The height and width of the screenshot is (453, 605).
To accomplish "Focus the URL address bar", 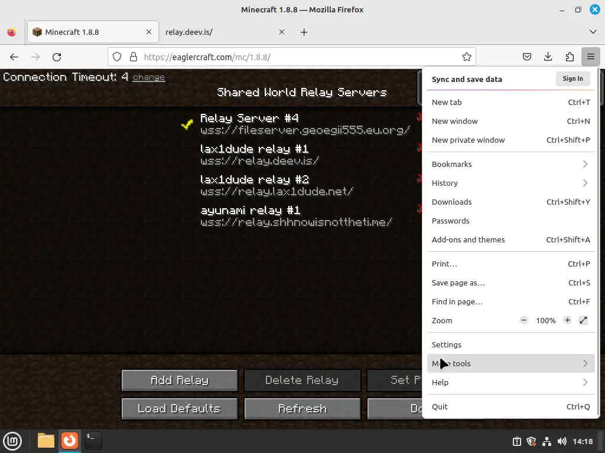I will click(291, 57).
